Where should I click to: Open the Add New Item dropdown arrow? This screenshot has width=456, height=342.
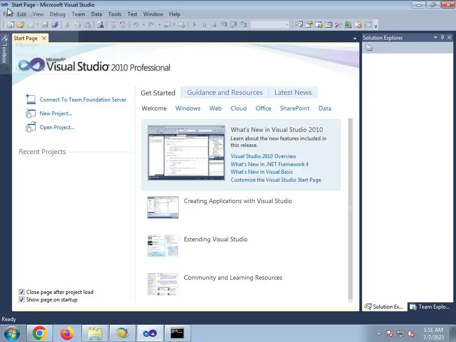click(x=37, y=25)
